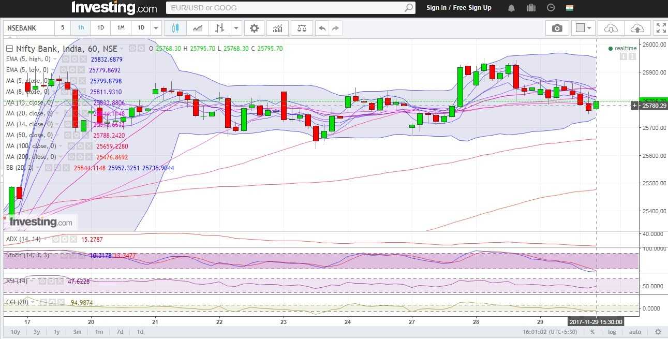The image size is (668, 339).
Task: Open the Indicators icon in toolbar
Action: click(278, 28)
